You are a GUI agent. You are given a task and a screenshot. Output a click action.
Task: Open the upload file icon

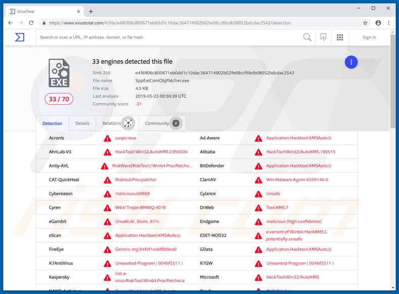323,37
